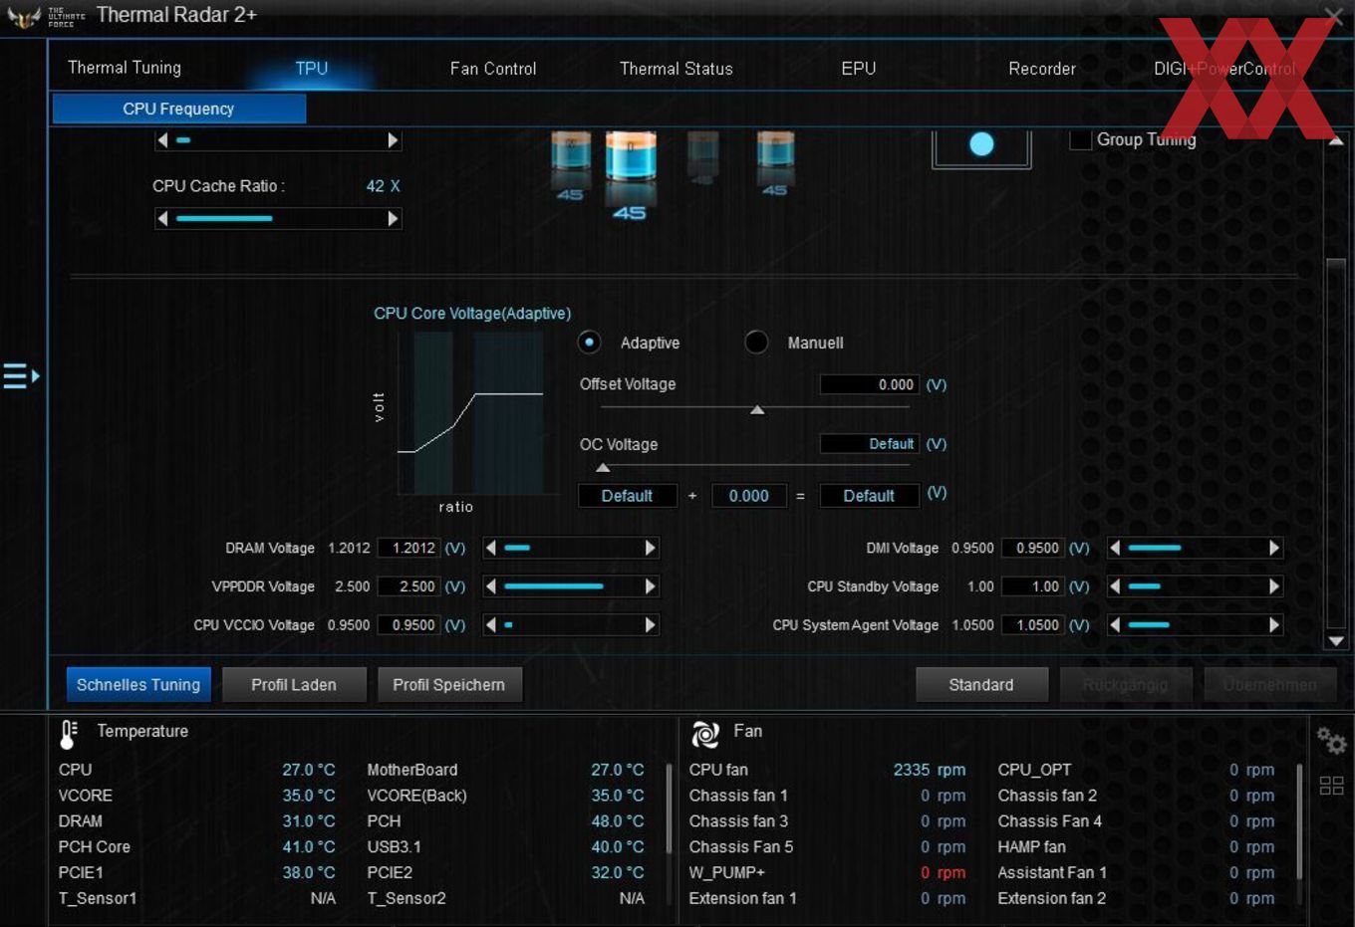
Task: Click the Übernehmen button
Action: 1269,685
